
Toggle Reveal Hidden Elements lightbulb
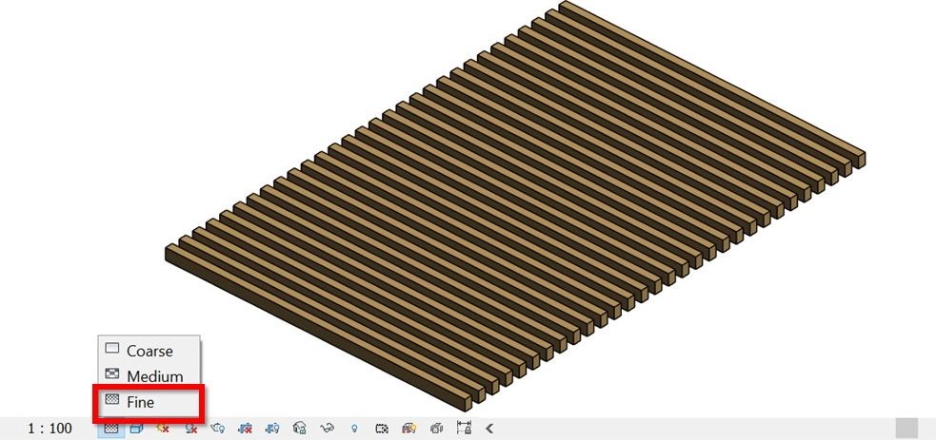(x=354, y=428)
